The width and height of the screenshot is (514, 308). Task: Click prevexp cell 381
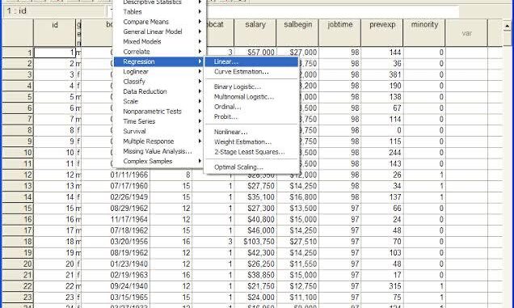click(382, 75)
